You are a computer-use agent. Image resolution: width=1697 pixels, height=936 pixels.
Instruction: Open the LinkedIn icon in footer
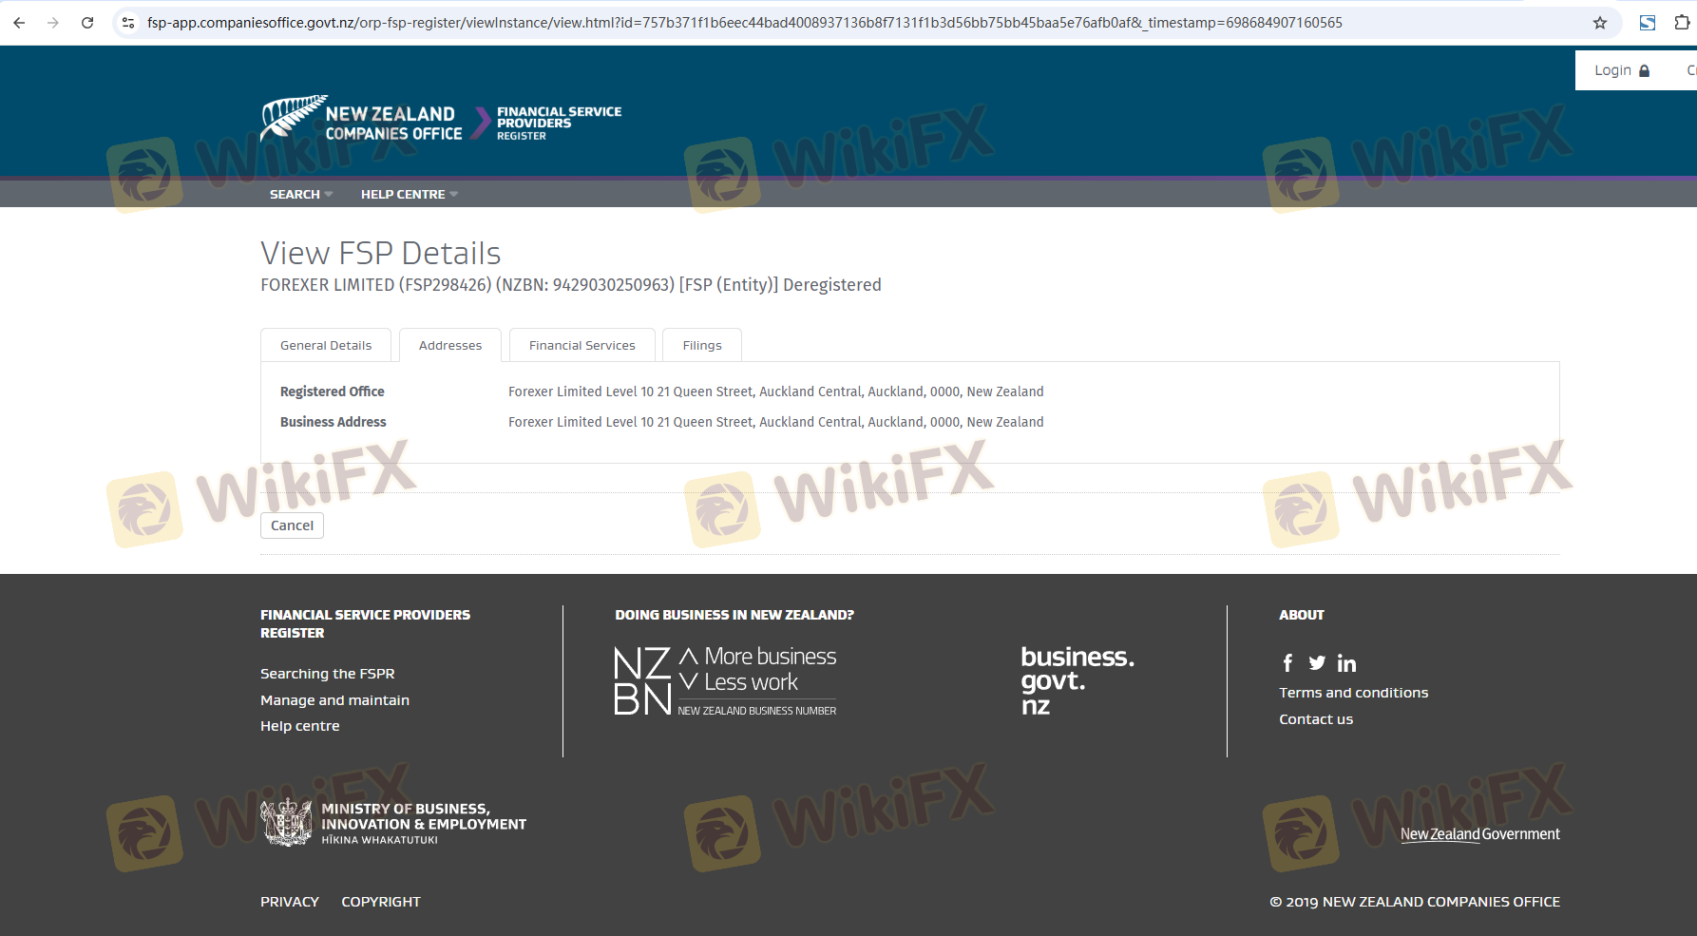[x=1346, y=663]
